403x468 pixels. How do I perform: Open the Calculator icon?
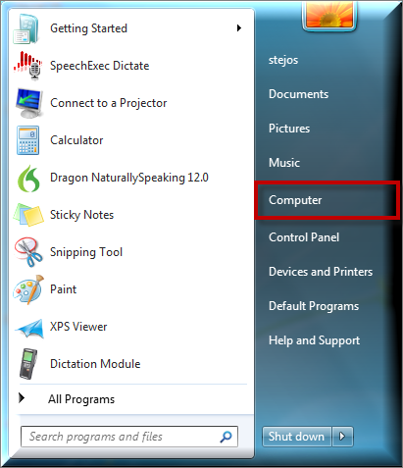(x=28, y=140)
